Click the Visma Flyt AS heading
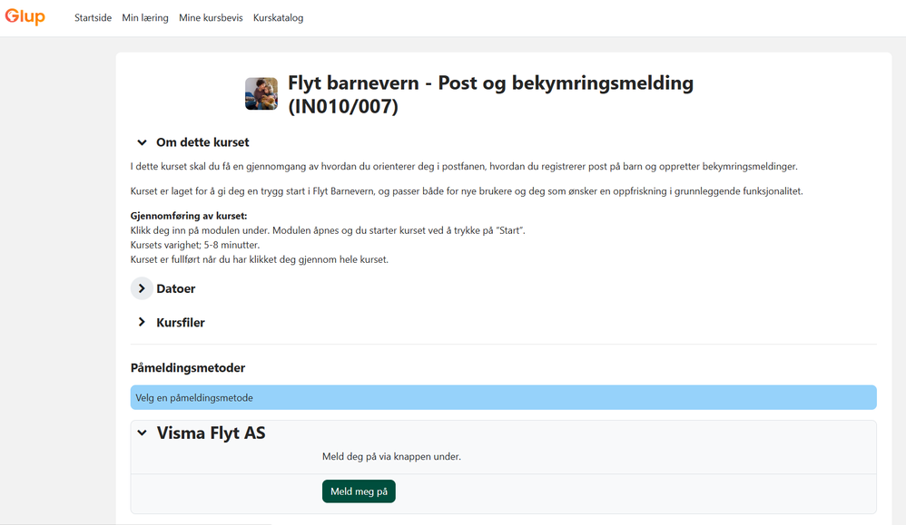This screenshot has width=906, height=525. pos(211,433)
